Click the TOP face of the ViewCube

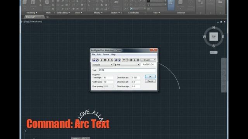point(214,37)
